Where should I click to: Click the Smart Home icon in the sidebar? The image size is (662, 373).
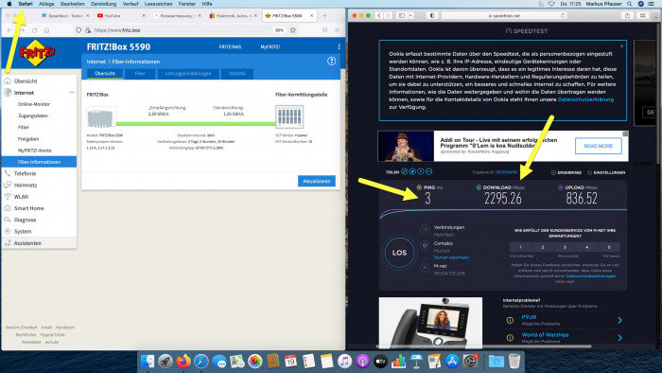(8, 208)
